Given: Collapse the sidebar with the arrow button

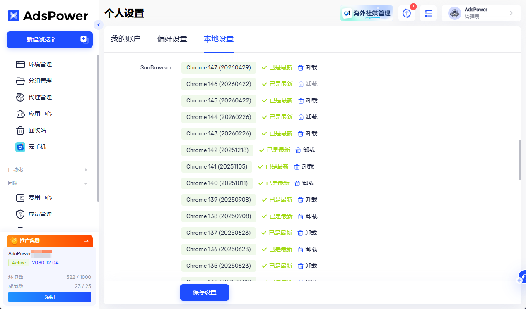Looking at the screenshot, I should click(x=98, y=25).
